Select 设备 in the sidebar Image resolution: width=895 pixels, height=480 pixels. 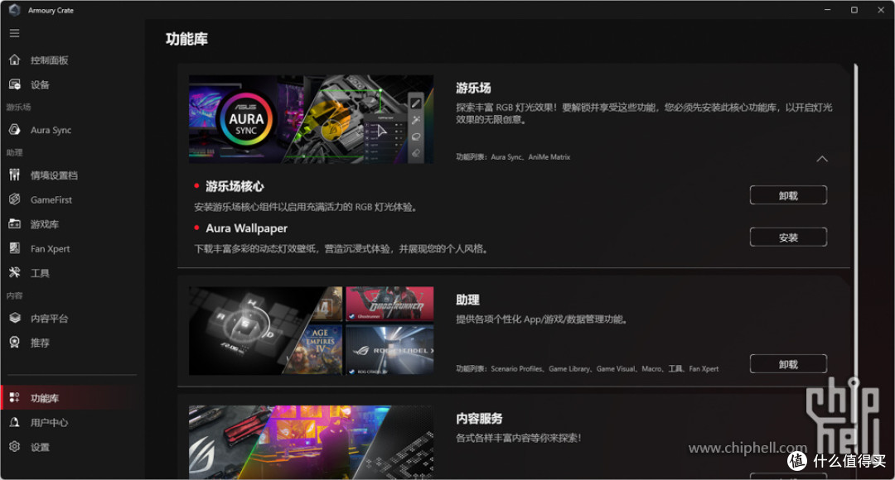click(40, 85)
